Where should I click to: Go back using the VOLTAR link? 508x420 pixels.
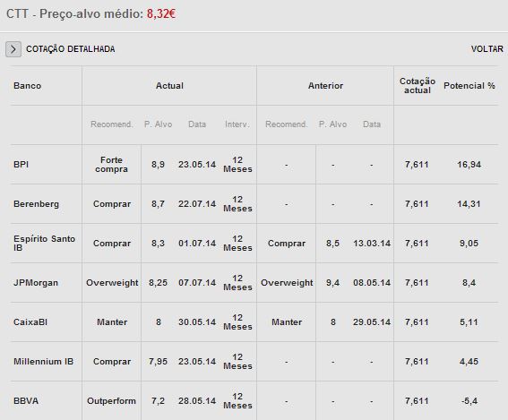click(x=486, y=49)
